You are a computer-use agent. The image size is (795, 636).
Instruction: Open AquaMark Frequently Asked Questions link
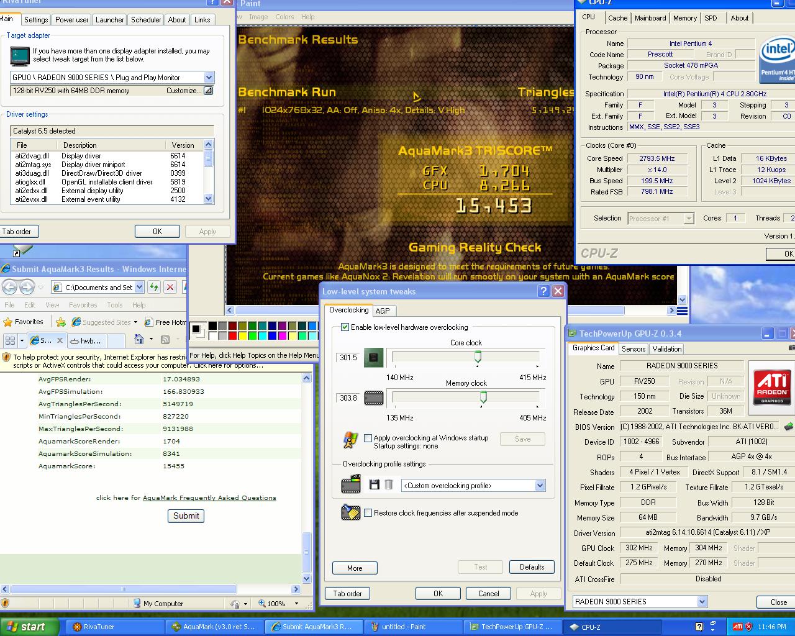click(209, 497)
